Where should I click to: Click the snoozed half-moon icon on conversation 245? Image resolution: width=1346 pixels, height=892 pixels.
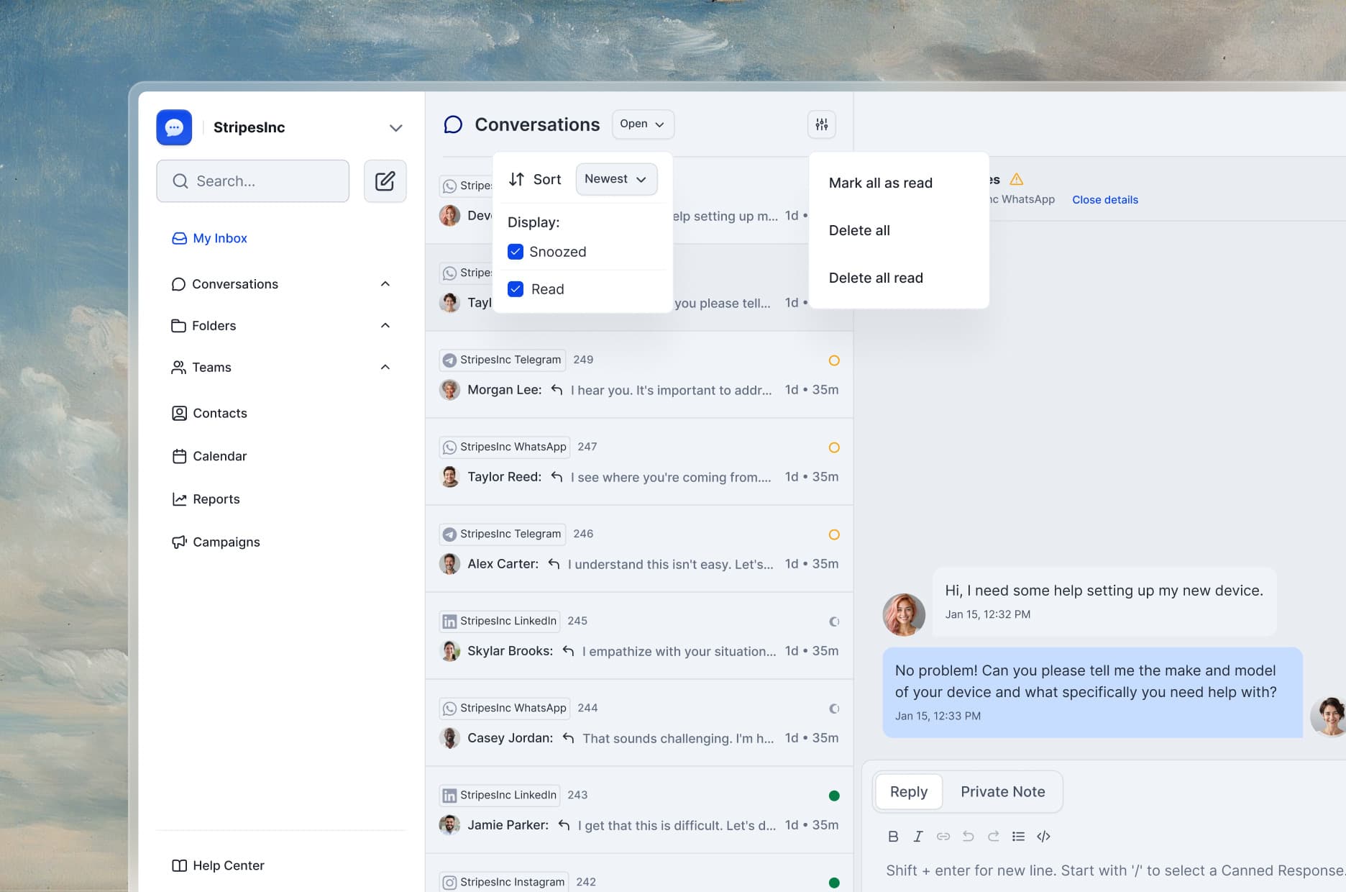tap(834, 622)
